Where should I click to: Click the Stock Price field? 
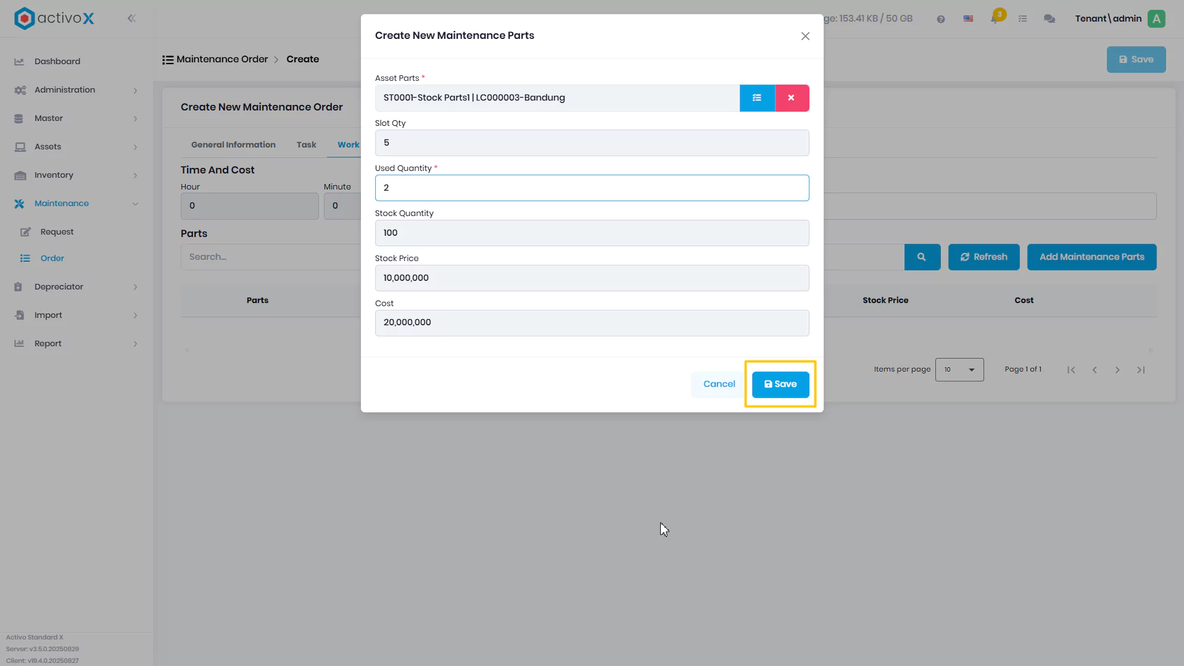592,278
